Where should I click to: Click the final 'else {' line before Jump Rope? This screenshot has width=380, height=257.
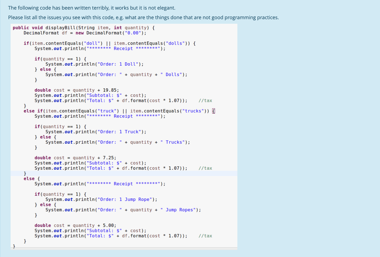click(x=32, y=179)
